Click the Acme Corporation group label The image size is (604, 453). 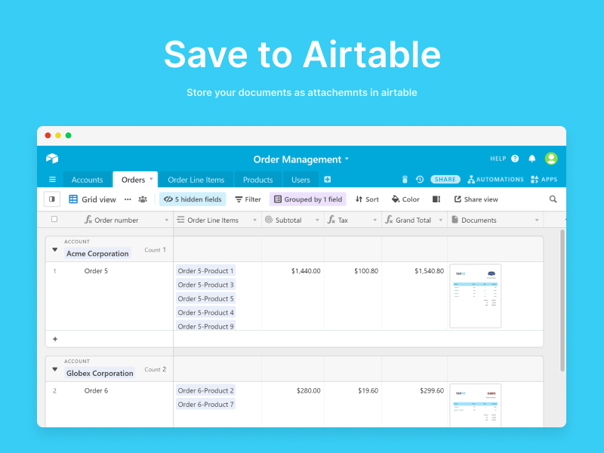point(97,254)
